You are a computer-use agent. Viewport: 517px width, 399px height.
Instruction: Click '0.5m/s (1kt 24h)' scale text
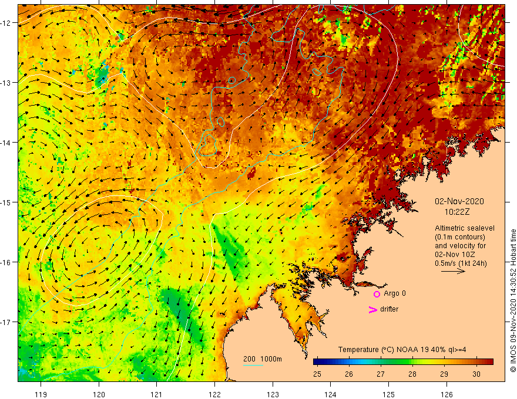click(461, 263)
